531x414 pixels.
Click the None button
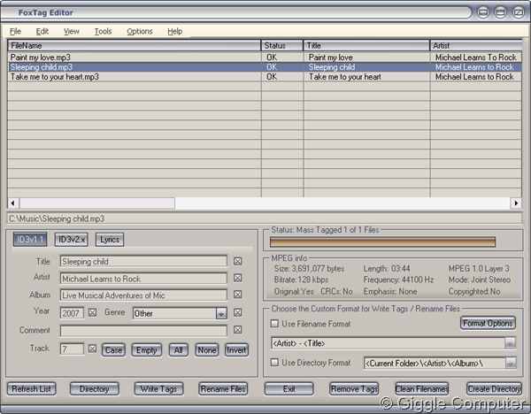[206, 350]
